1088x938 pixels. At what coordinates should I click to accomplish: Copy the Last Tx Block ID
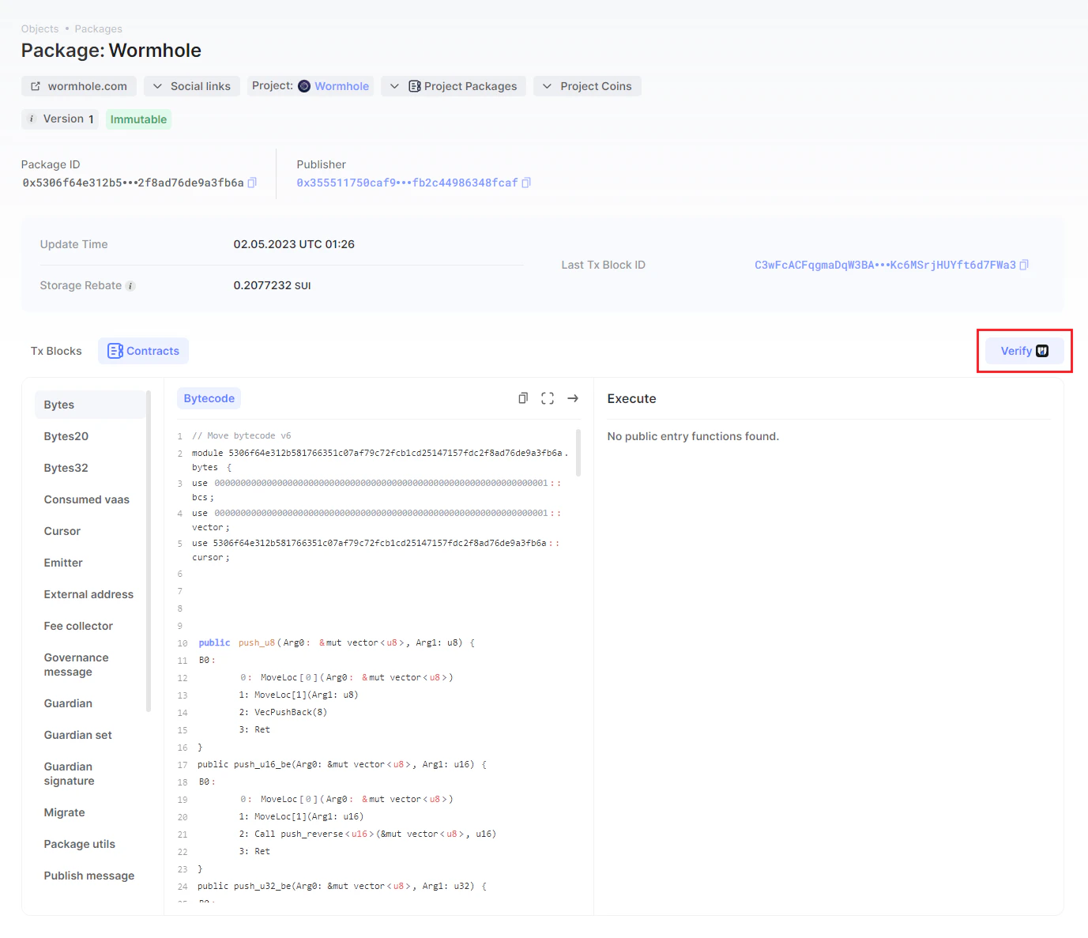pos(1024,265)
